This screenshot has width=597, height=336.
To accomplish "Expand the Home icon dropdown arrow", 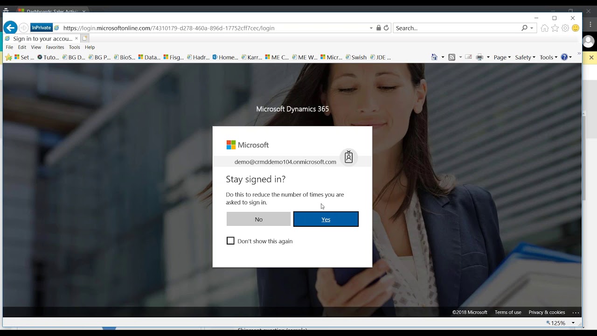I will pyautogui.click(x=443, y=57).
